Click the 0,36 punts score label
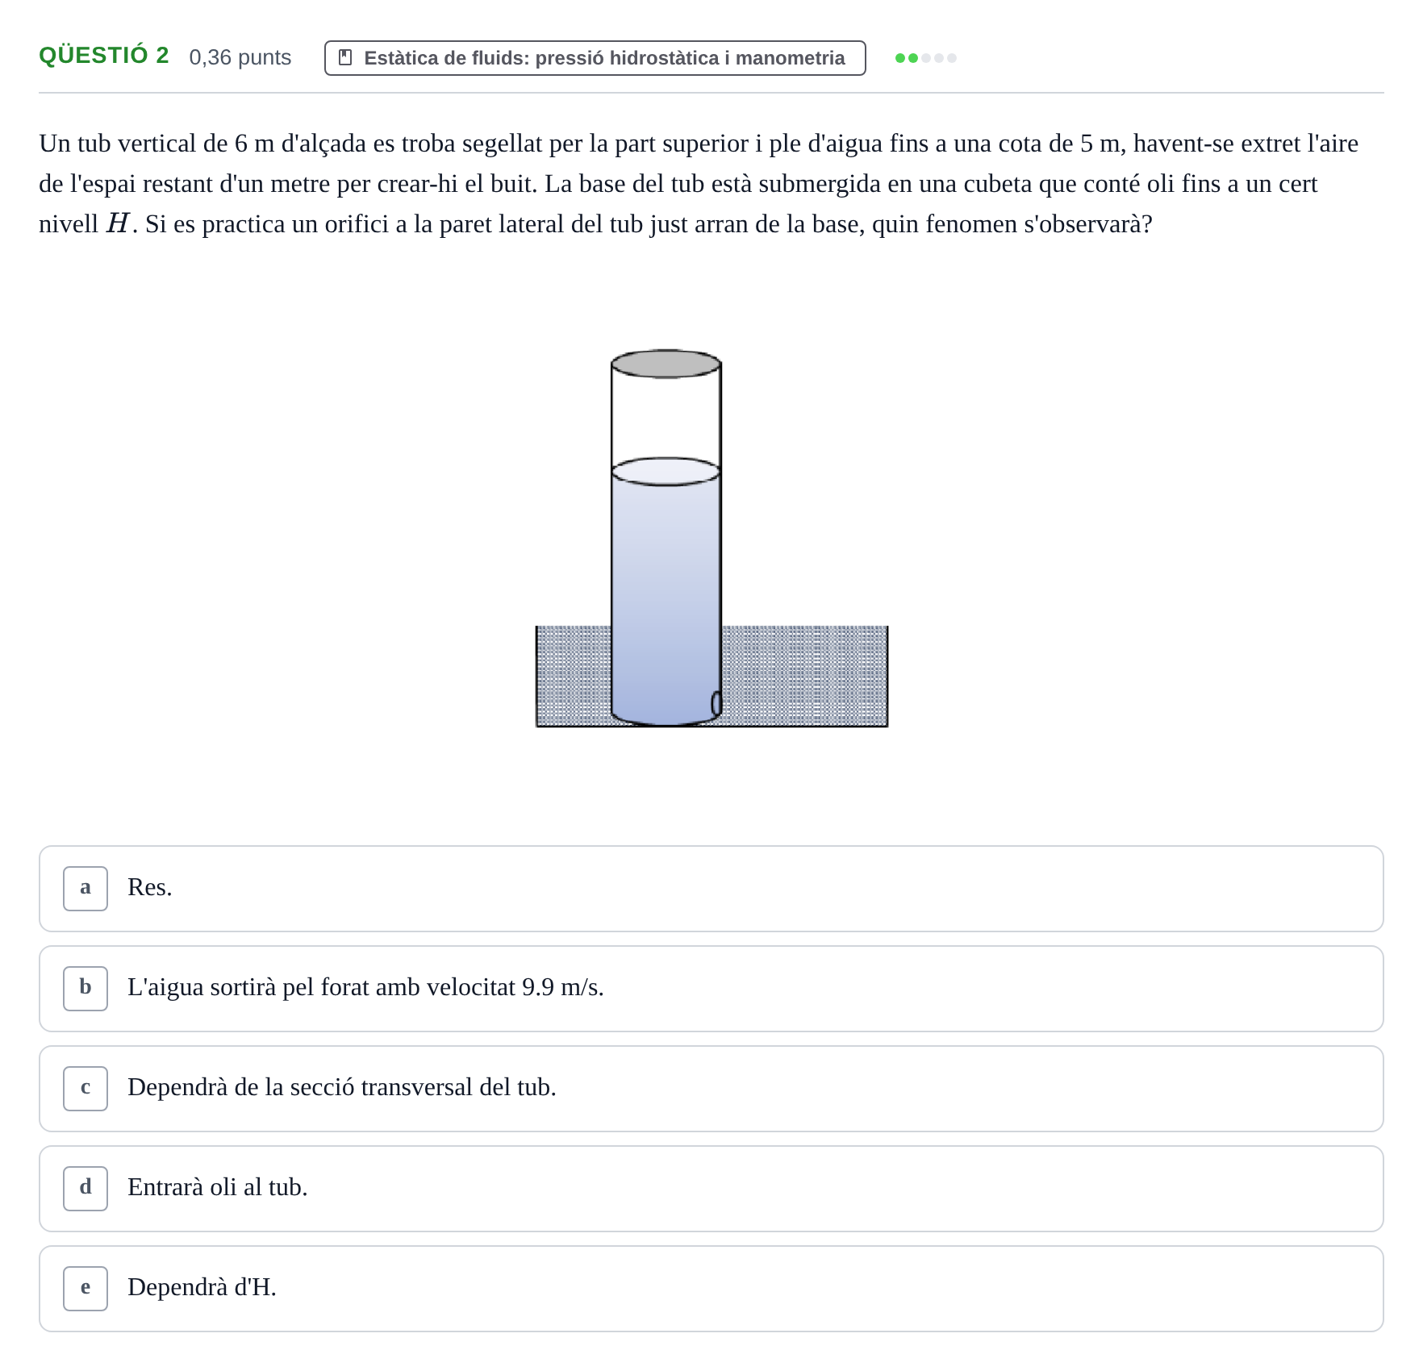The width and height of the screenshot is (1423, 1371). coord(240,57)
